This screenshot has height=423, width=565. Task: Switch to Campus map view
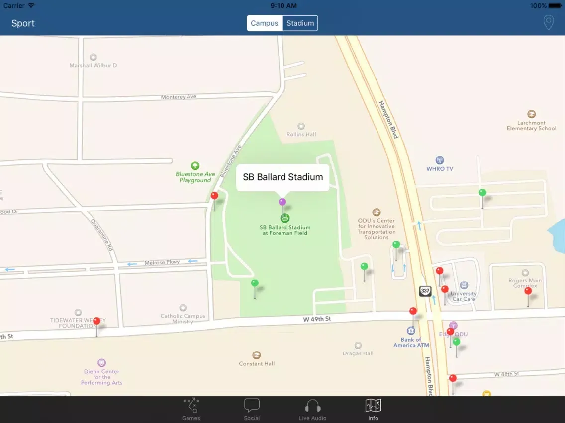coord(265,23)
